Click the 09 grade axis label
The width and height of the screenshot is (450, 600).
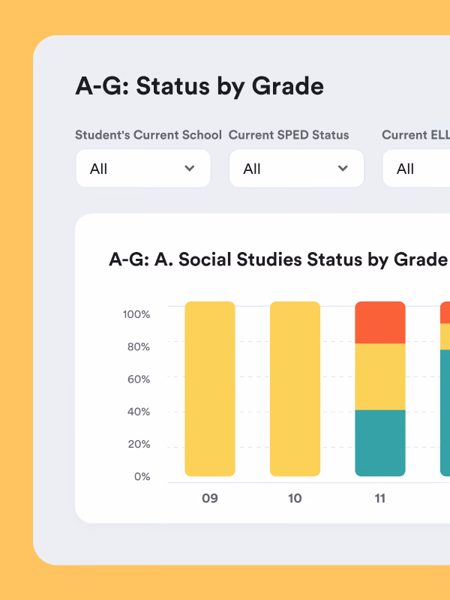coord(210,498)
